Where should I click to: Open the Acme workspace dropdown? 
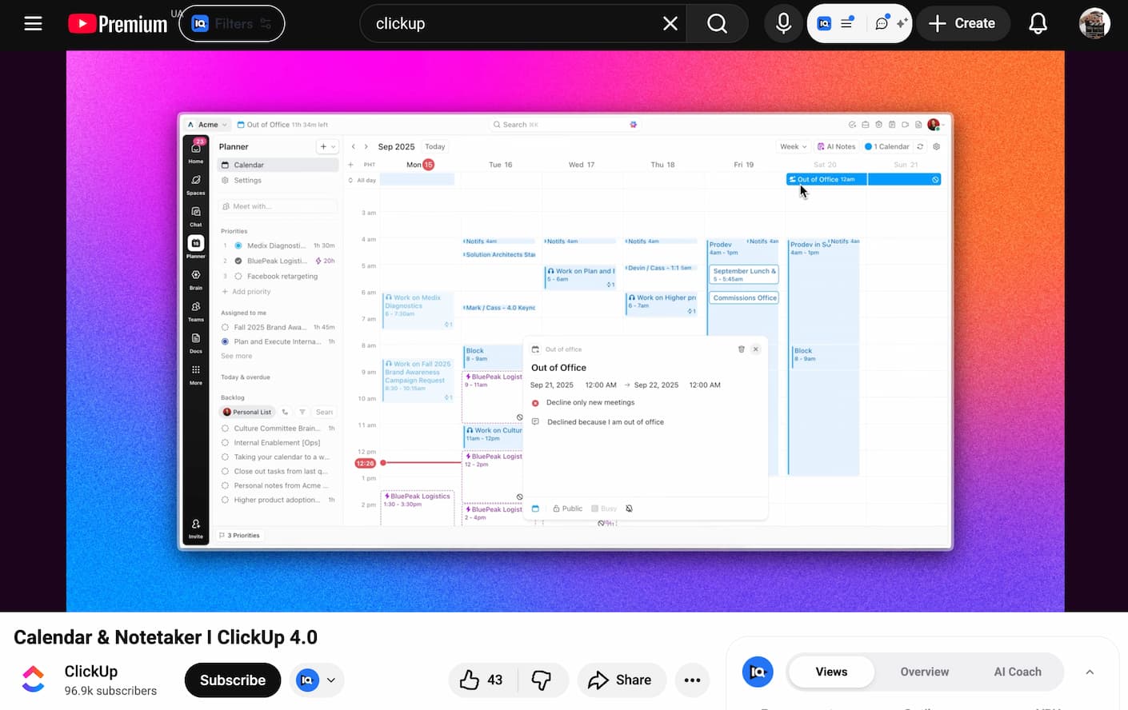click(x=207, y=125)
